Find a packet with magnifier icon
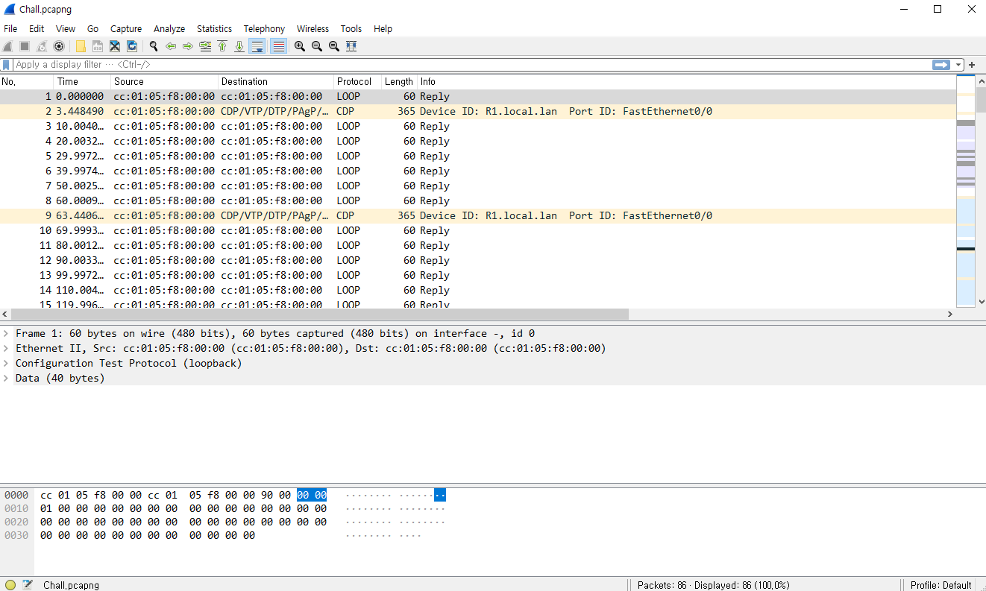The width and height of the screenshot is (986, 591). pos(154,46)
